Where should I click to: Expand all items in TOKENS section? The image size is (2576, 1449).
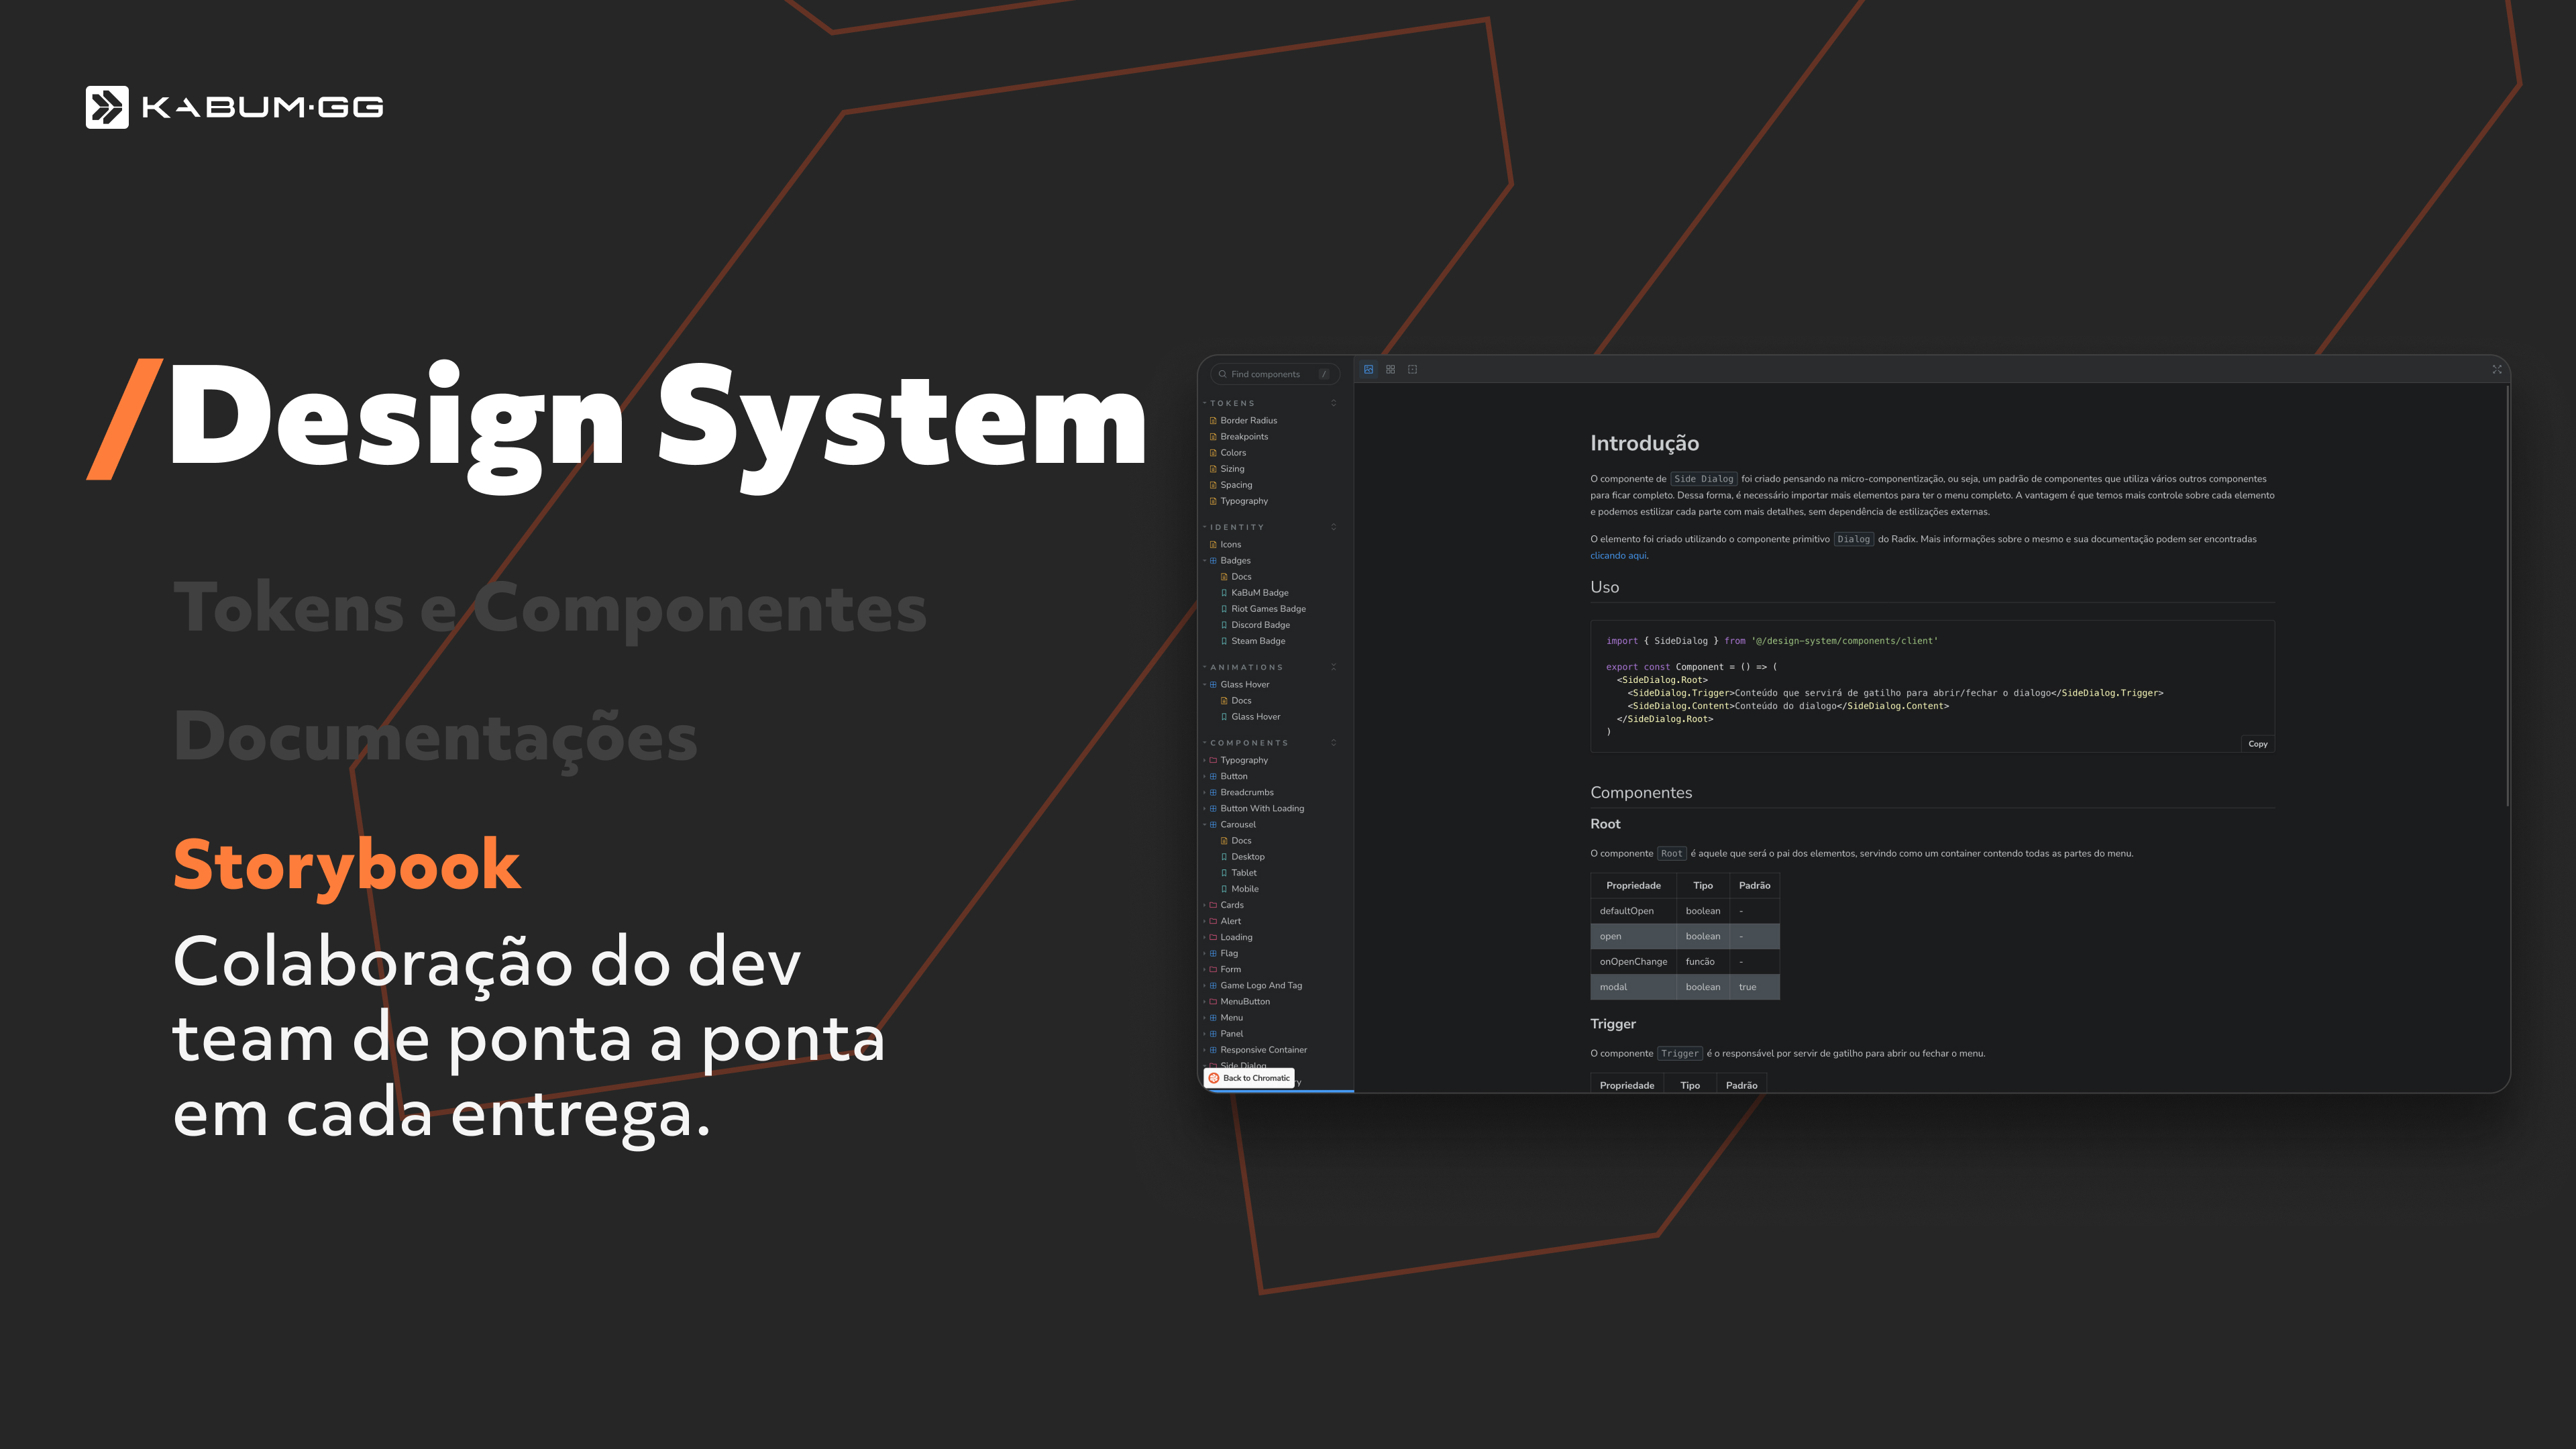(x=1333, y=403)
